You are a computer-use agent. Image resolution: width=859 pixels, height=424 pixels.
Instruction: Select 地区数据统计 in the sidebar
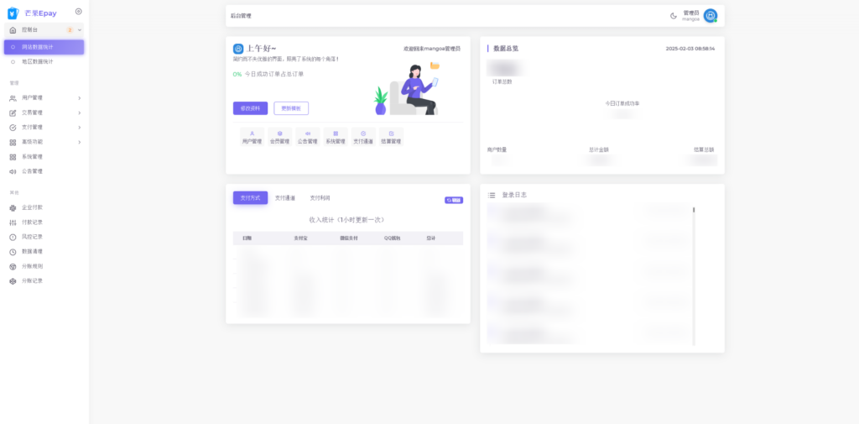point(37,61)
